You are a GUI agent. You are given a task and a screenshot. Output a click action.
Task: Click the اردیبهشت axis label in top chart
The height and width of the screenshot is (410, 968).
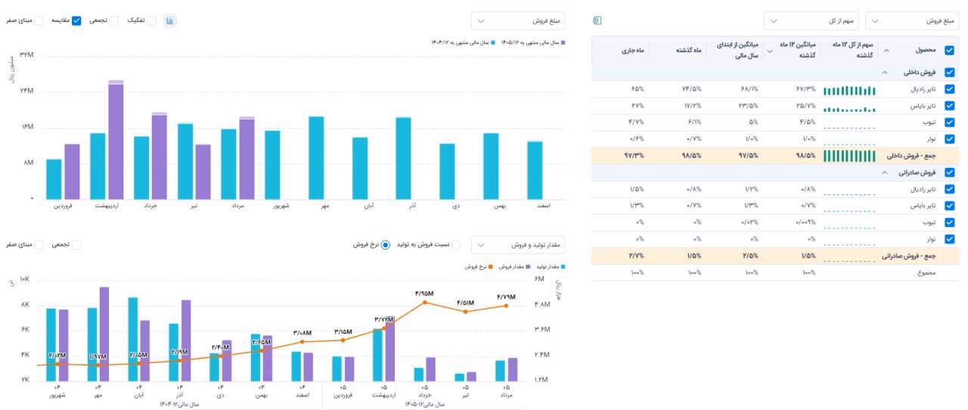tap(107, 205)
